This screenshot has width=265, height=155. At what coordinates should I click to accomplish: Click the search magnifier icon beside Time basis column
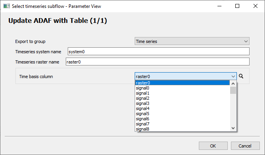tap(241, 76)
